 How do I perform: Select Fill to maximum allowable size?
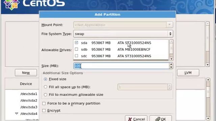[46, 95]
